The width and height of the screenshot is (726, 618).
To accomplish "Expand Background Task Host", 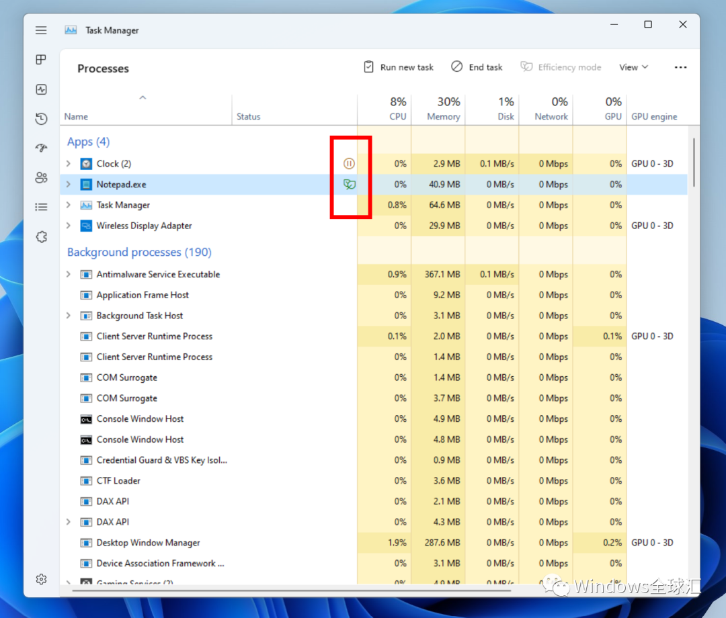I will 69,316.
